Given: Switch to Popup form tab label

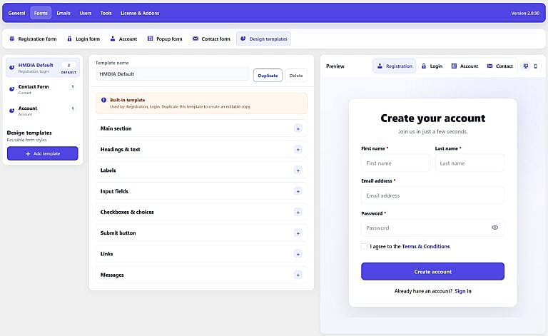Looking at the screenshot, I should point(169,39).
